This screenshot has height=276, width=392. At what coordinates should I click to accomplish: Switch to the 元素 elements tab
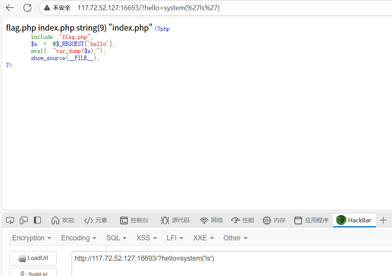click(x=96, y=220)
